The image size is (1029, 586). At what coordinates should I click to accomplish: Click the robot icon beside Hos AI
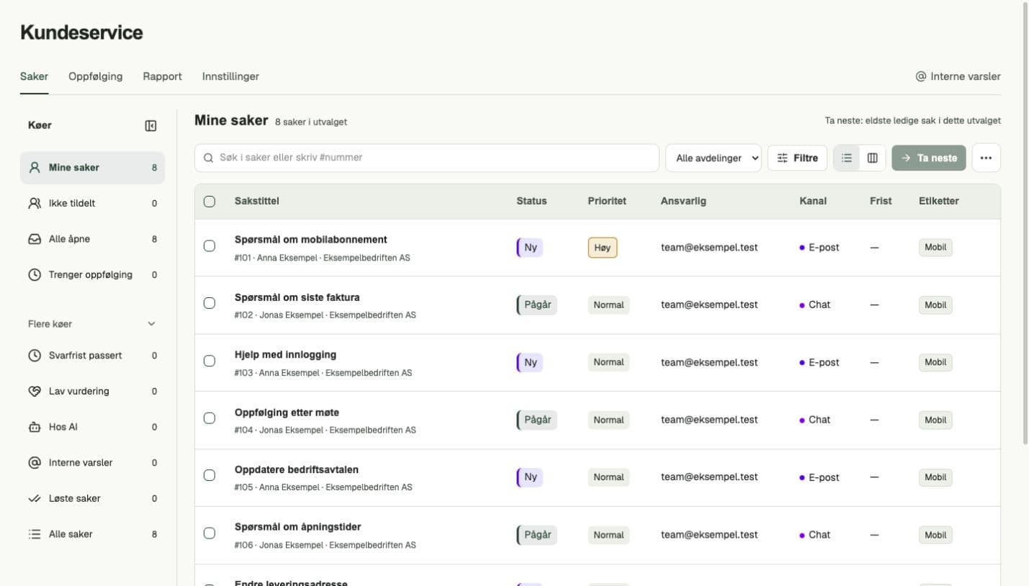[35, 427]
